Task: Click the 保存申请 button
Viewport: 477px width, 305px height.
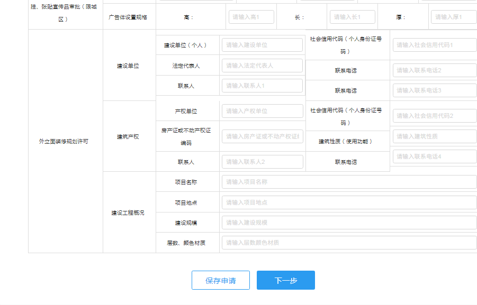Action: pyautogui.click(x=220, y=280)
